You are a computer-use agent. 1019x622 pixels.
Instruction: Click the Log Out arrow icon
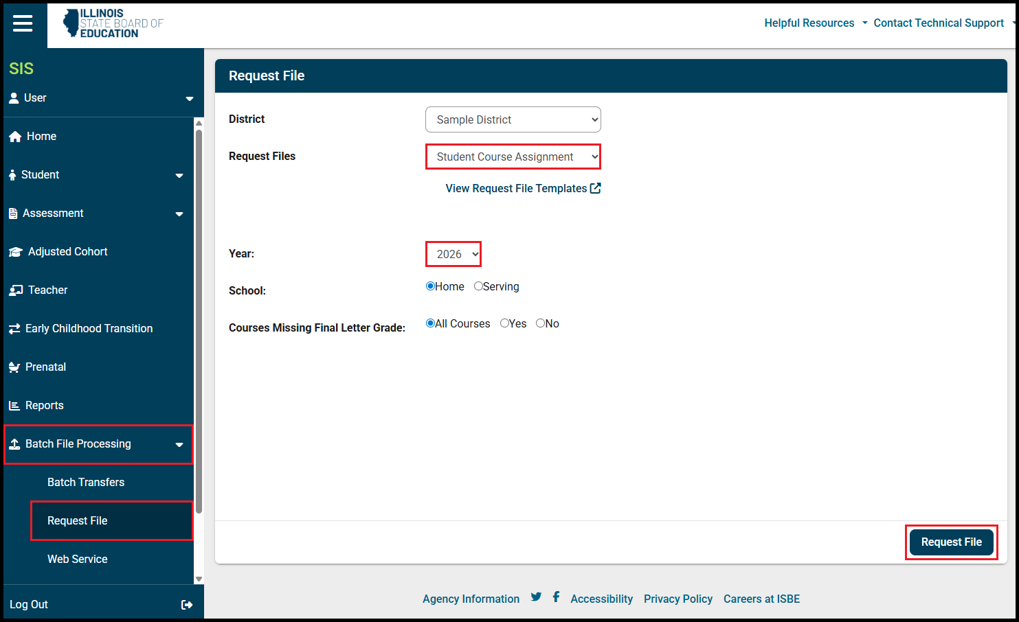coord(187,605)
